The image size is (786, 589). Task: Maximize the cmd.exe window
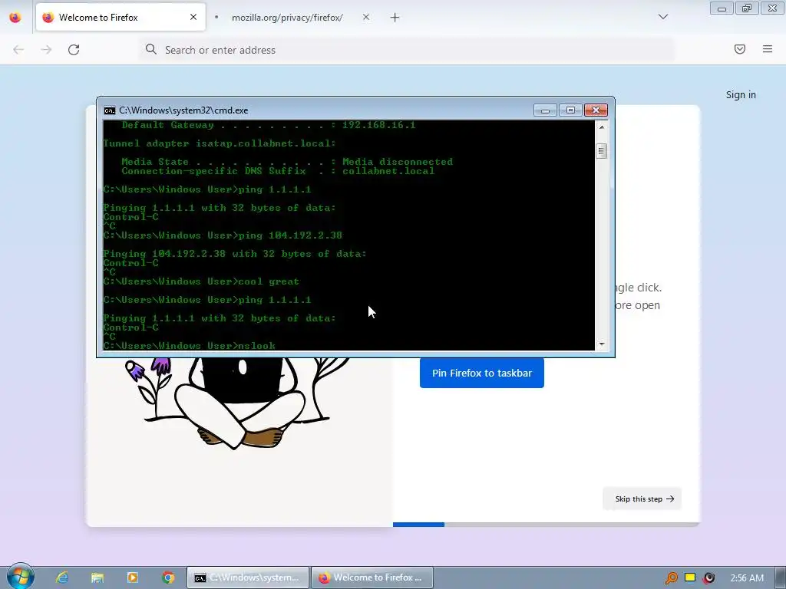570,110
